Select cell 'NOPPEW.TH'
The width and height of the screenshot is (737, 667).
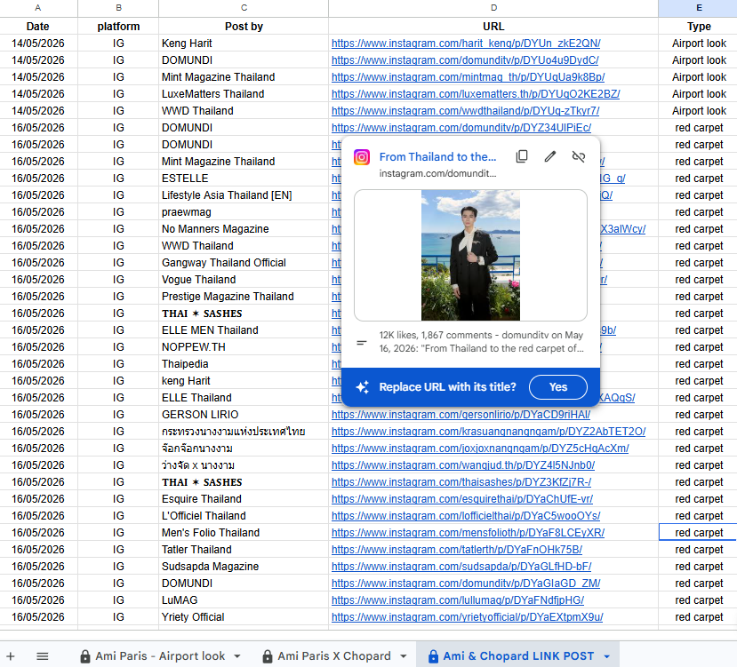click(x=244, y=347)
